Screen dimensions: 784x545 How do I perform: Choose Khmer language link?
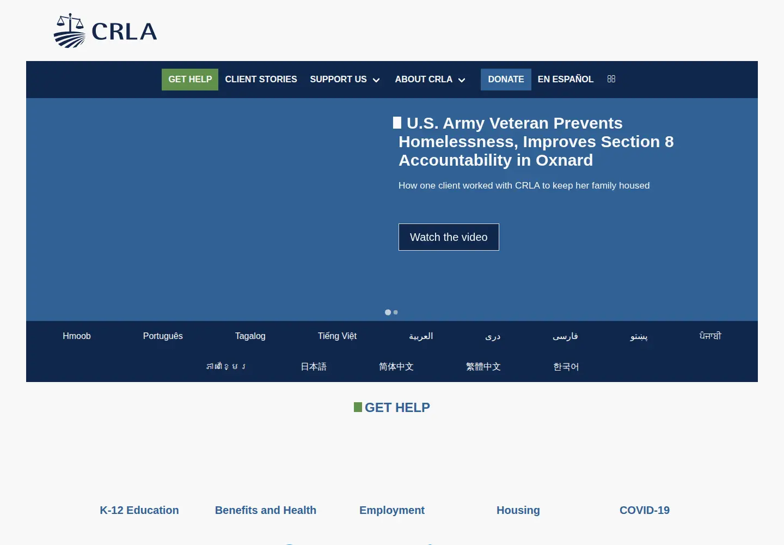pos(226,367)
